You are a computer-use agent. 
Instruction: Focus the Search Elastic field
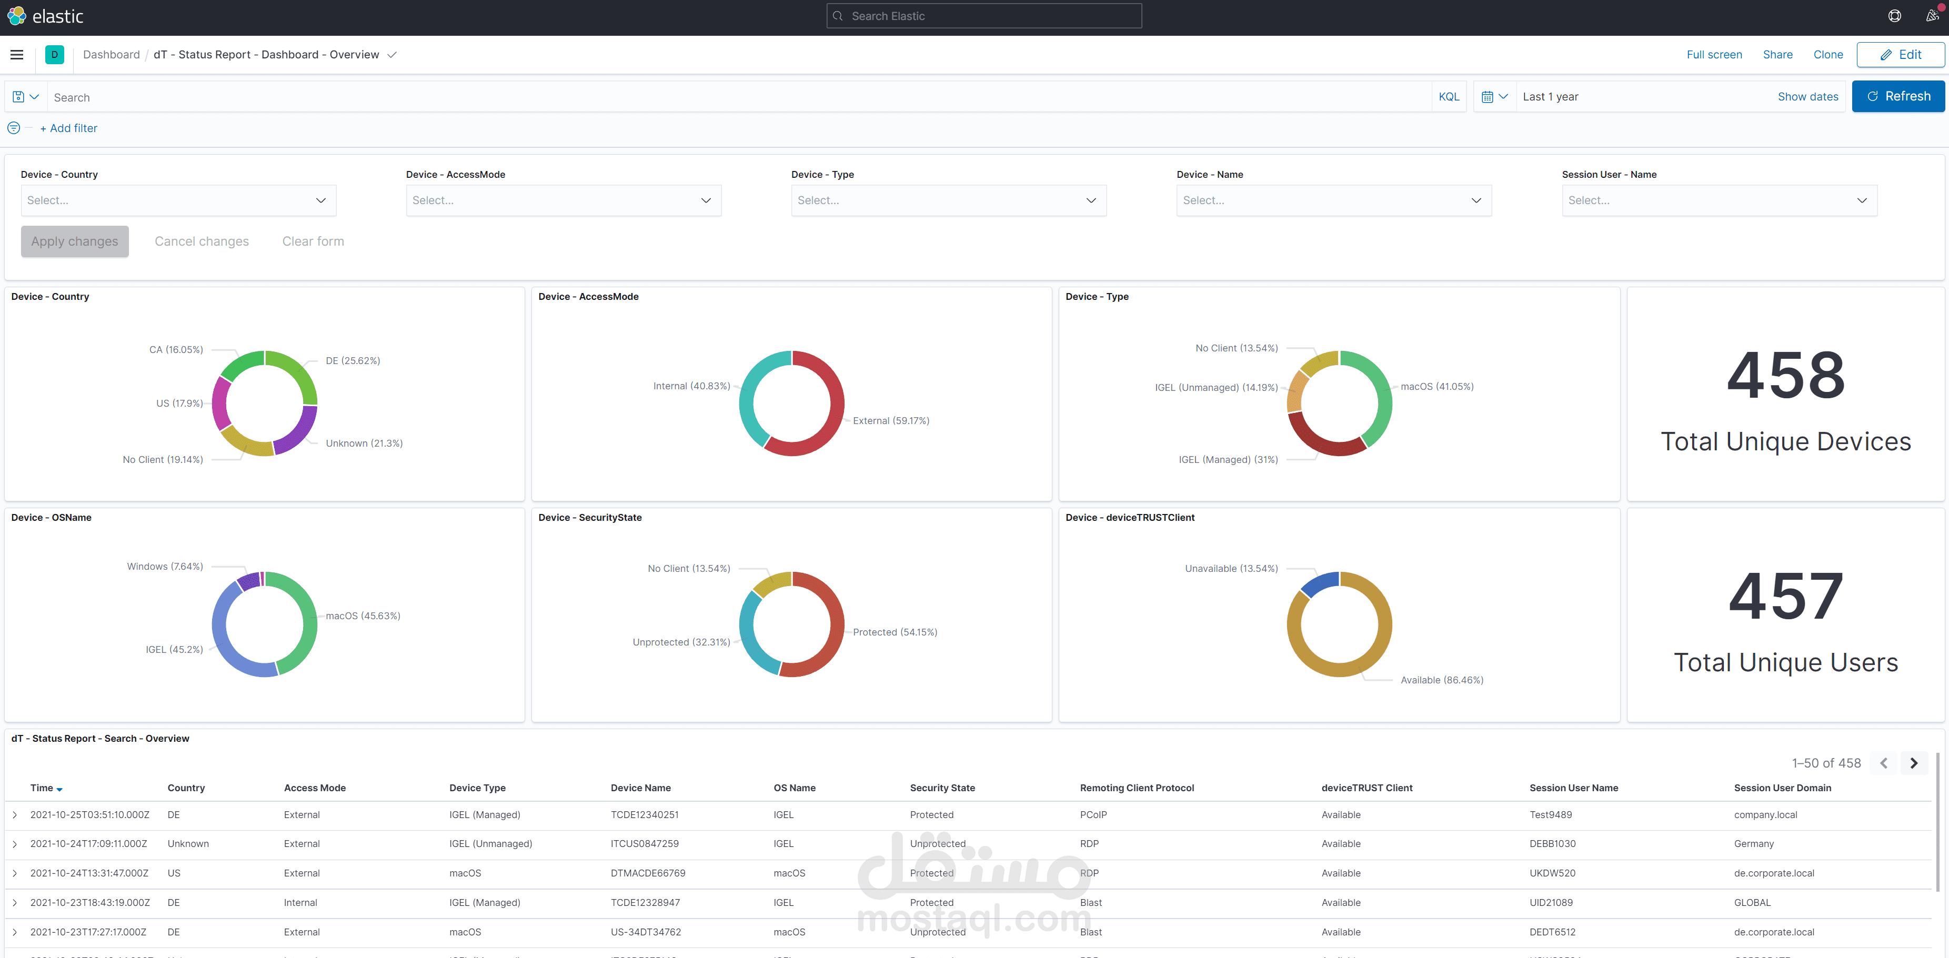pos(983,16)
